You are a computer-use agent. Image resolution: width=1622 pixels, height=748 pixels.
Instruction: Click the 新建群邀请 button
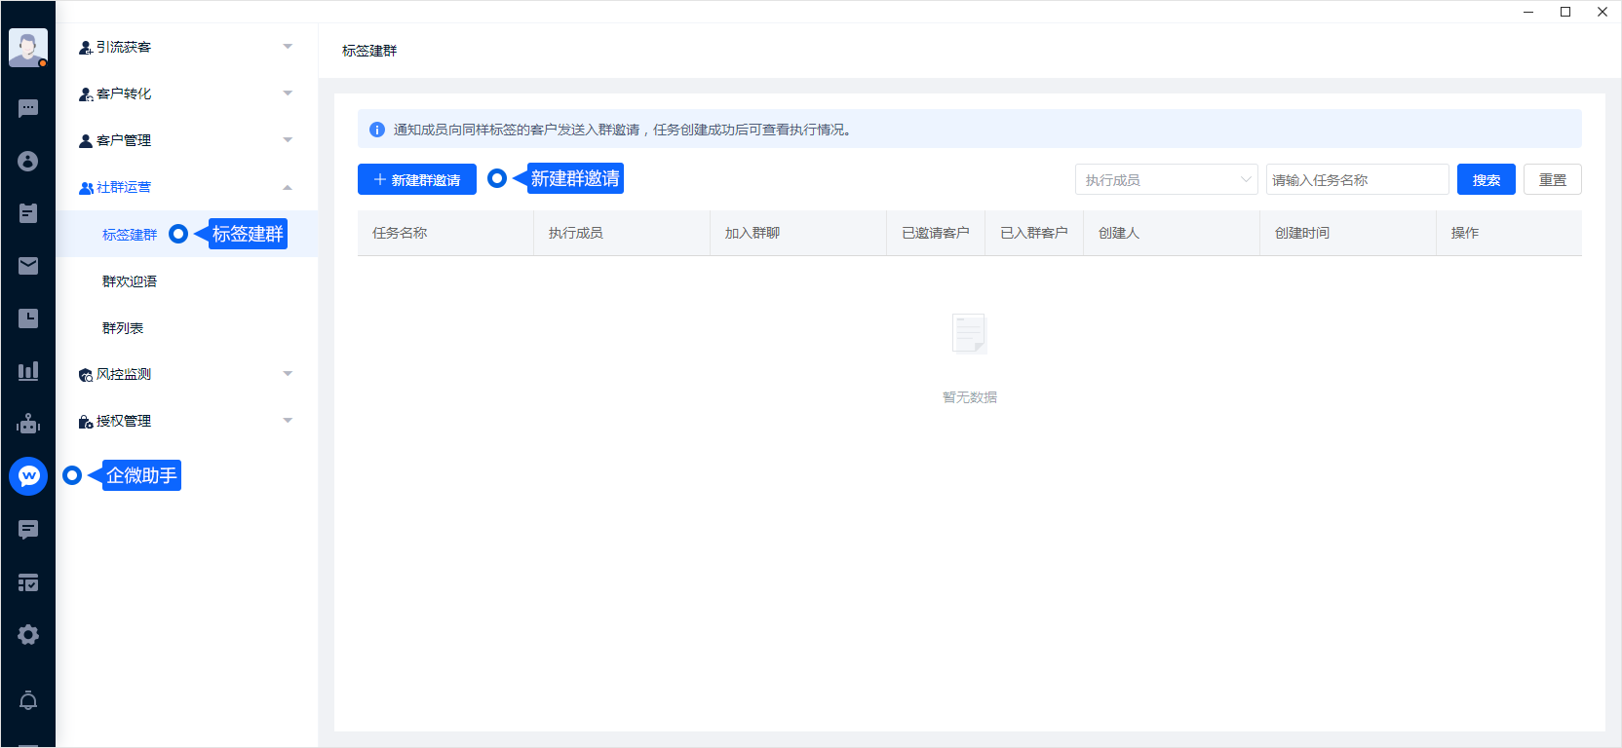click(417, 179)
